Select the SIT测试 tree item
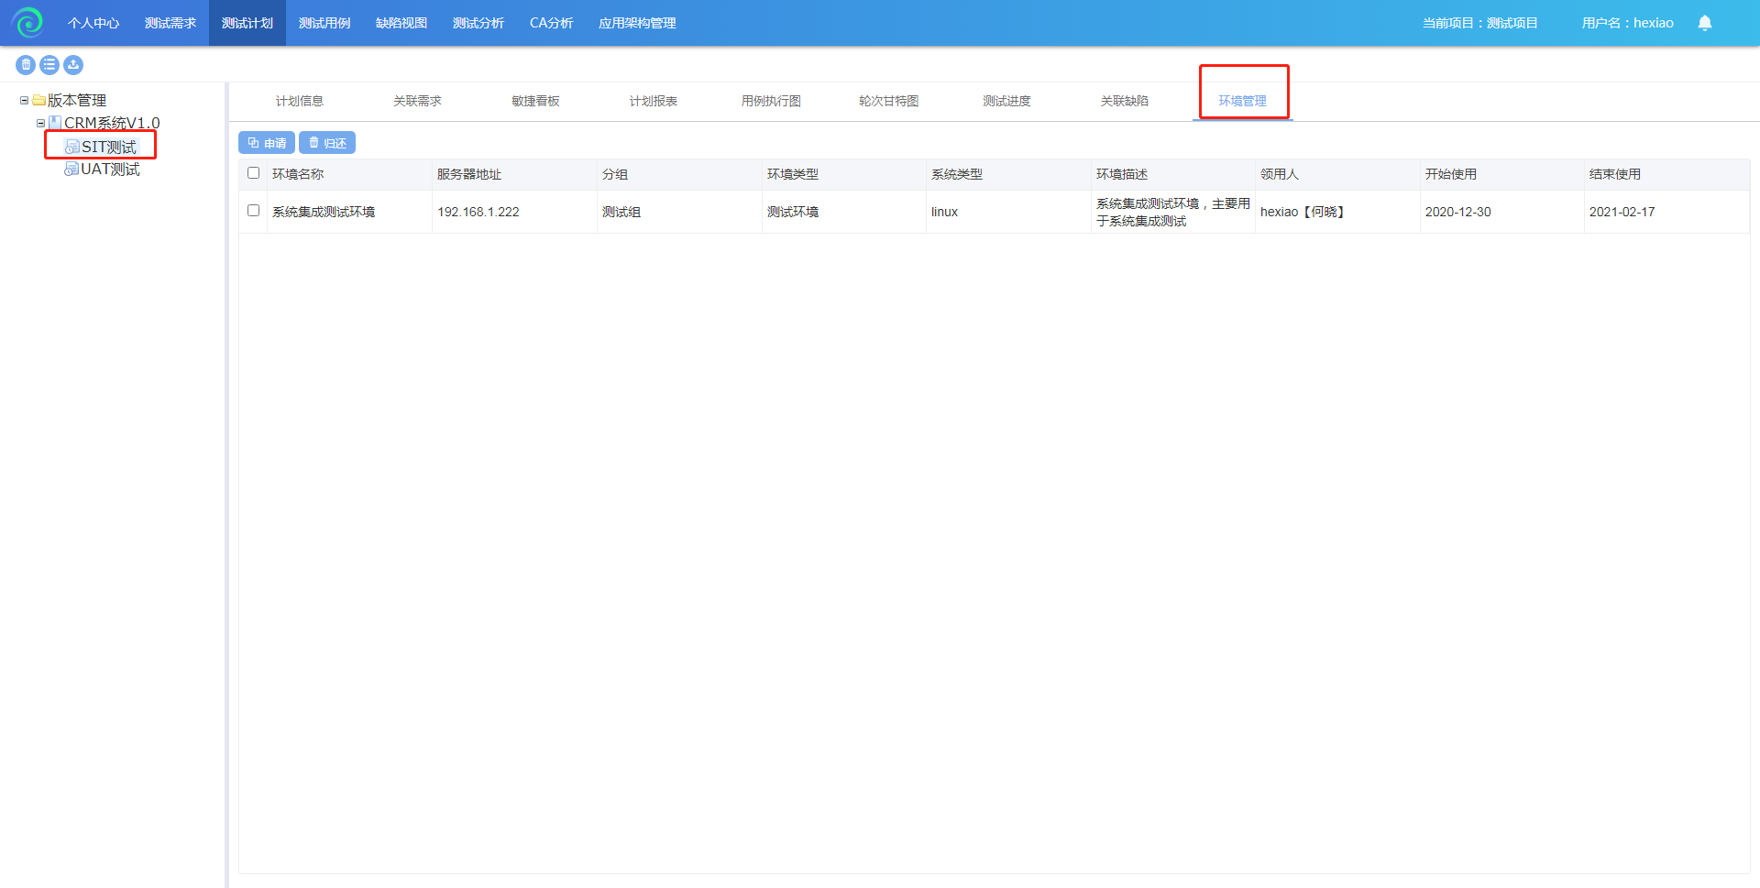Image resolution: width=1760 pixels, height=888 pixels. [x=108, y=147]
